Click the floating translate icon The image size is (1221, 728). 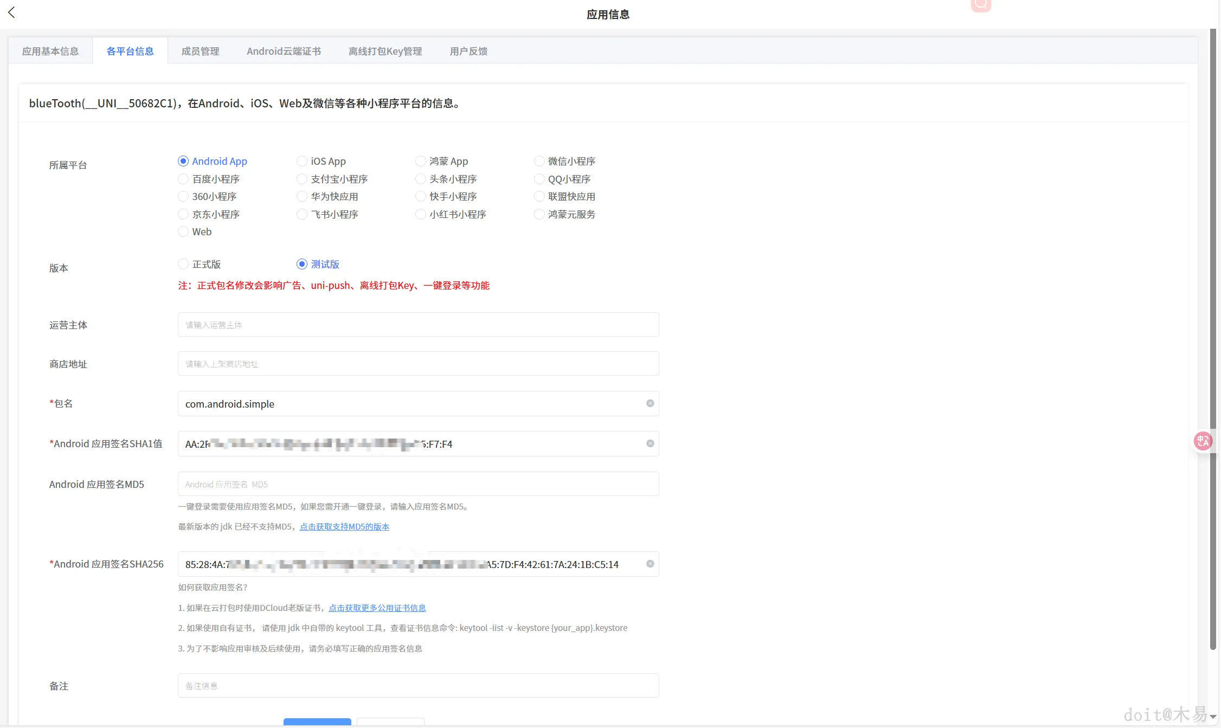coord(1203,441)
